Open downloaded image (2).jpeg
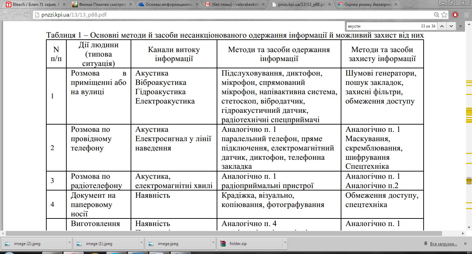 click(34, 244)
